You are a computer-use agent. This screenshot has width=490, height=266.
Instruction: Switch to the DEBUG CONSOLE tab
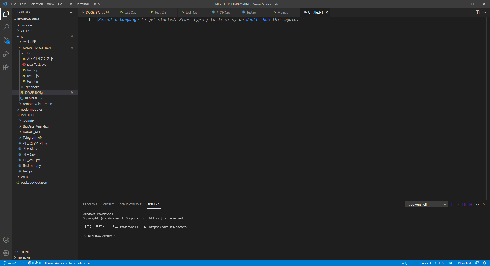(130, 204)
